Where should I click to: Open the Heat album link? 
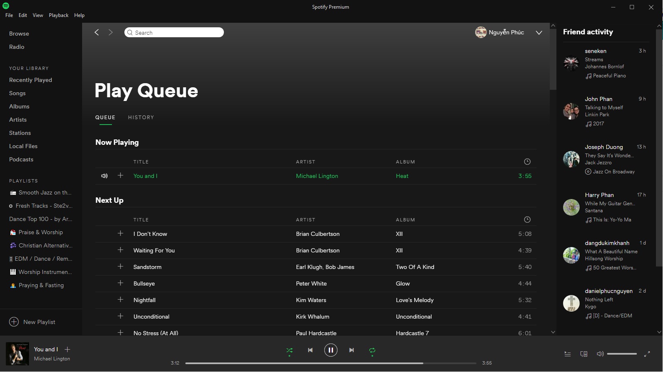402,176
